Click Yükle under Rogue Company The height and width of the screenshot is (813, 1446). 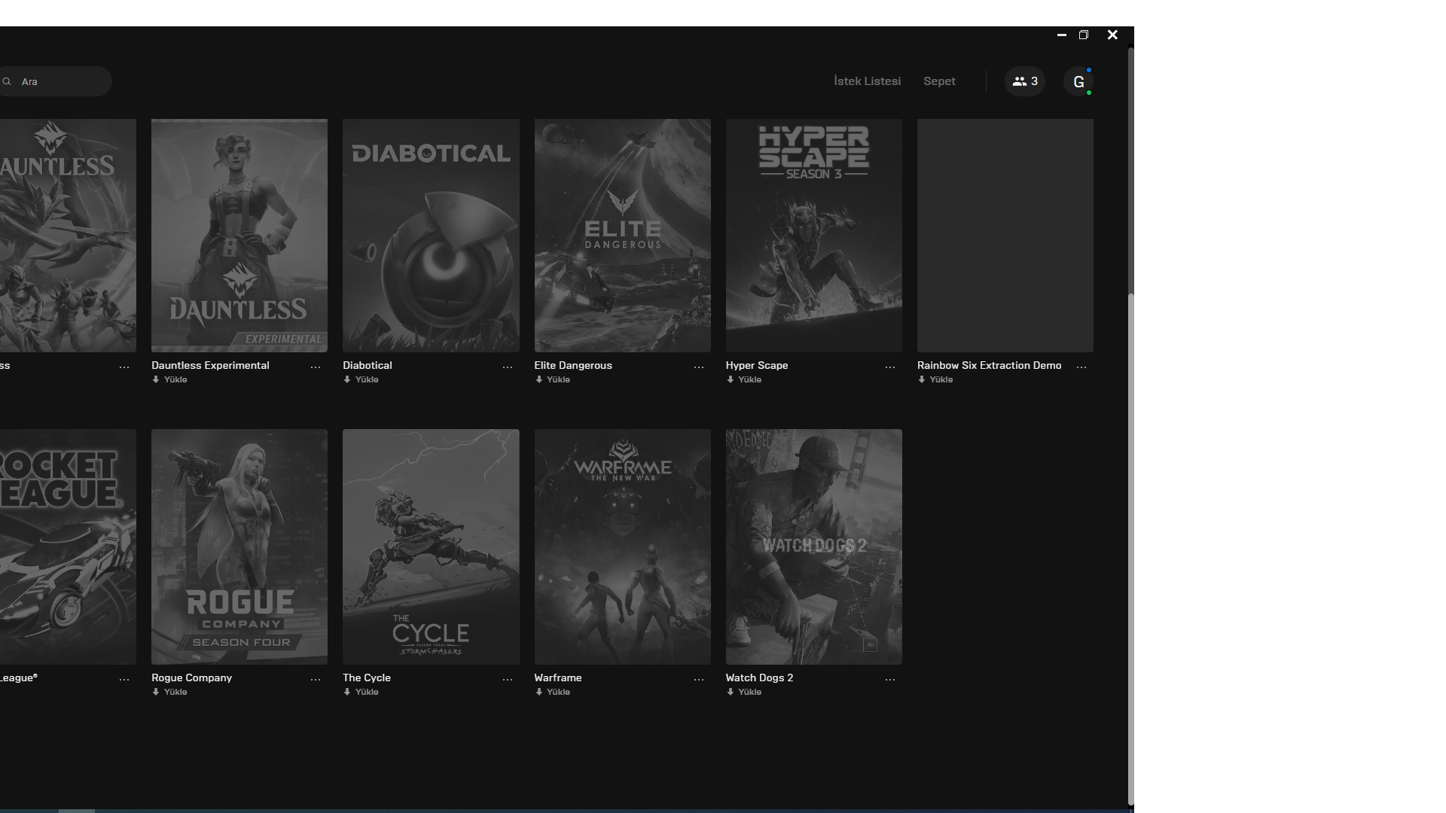[169, 692]
